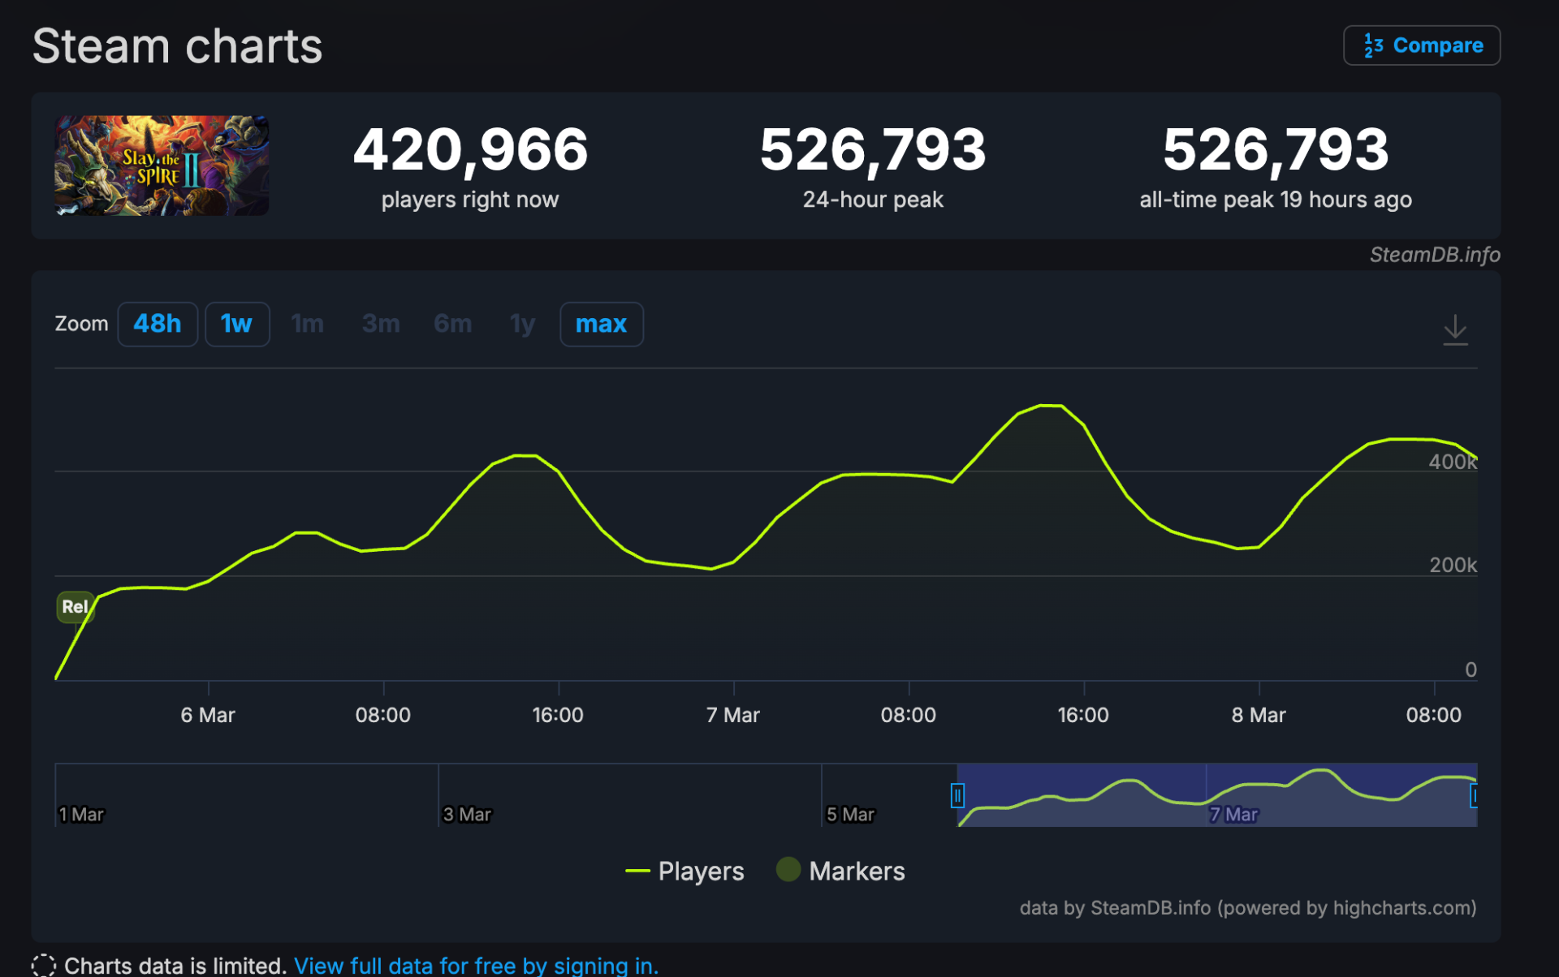
Task: Click the 3 Mar area in navigator
Action: (x=468, y=813)
